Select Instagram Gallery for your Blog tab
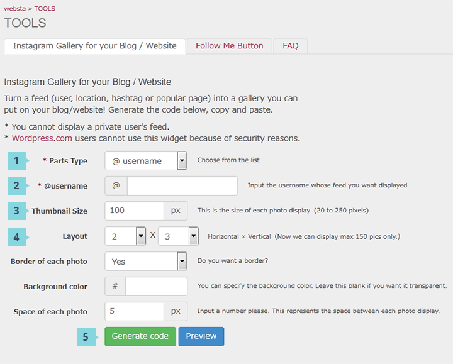Image resolution: width=453 pixels, height=364 pixels. pyautogui.click(x=95, y=46)
